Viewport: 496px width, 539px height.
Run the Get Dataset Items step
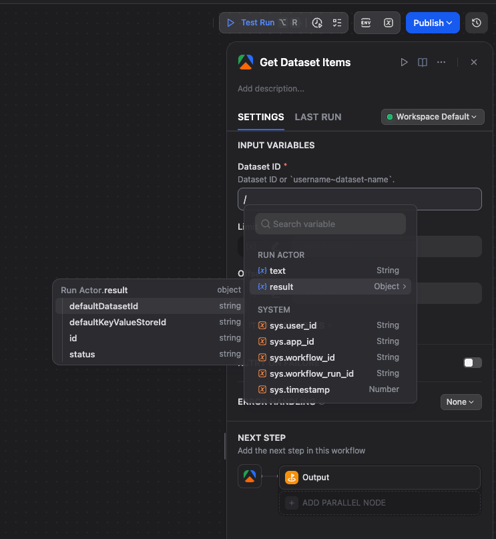pos(404,61)
